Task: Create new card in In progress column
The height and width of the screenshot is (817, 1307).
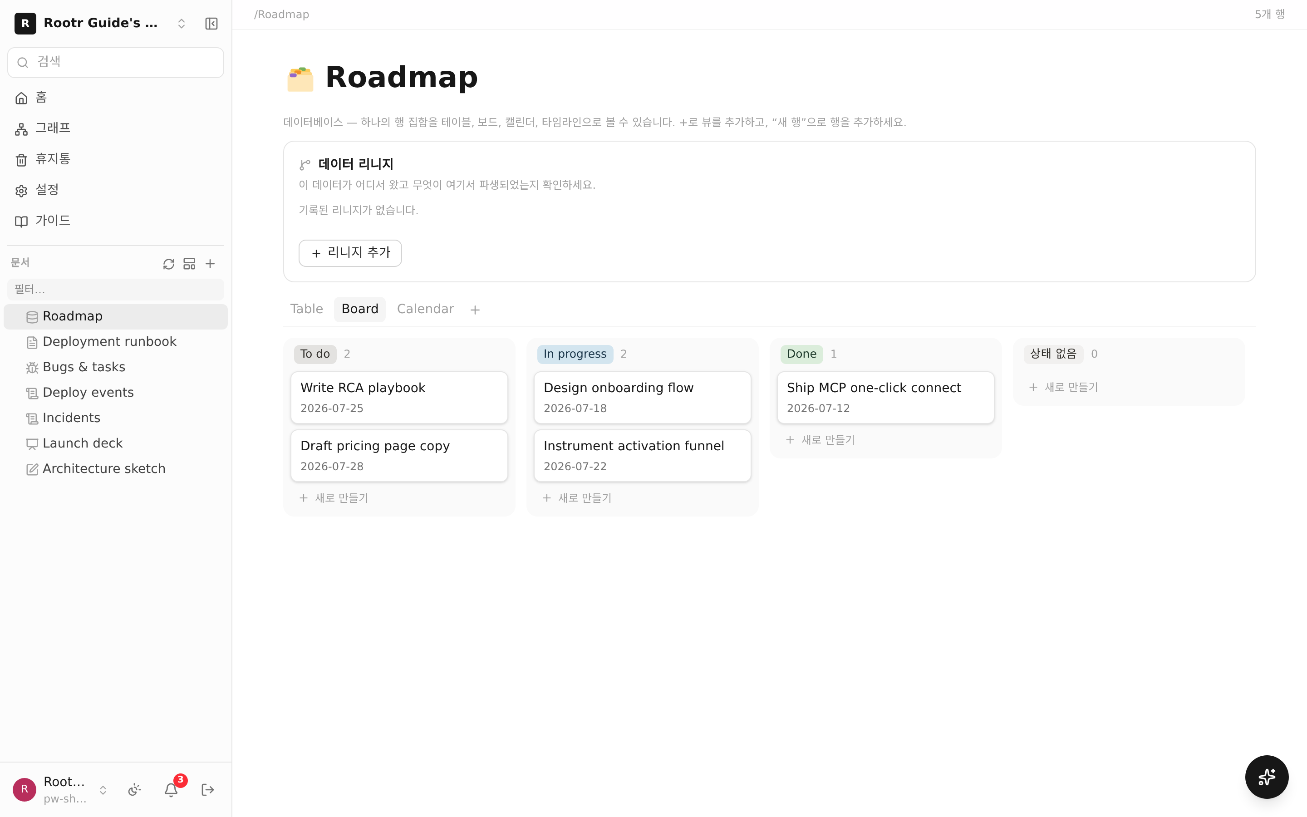Action: click(577, 497)
